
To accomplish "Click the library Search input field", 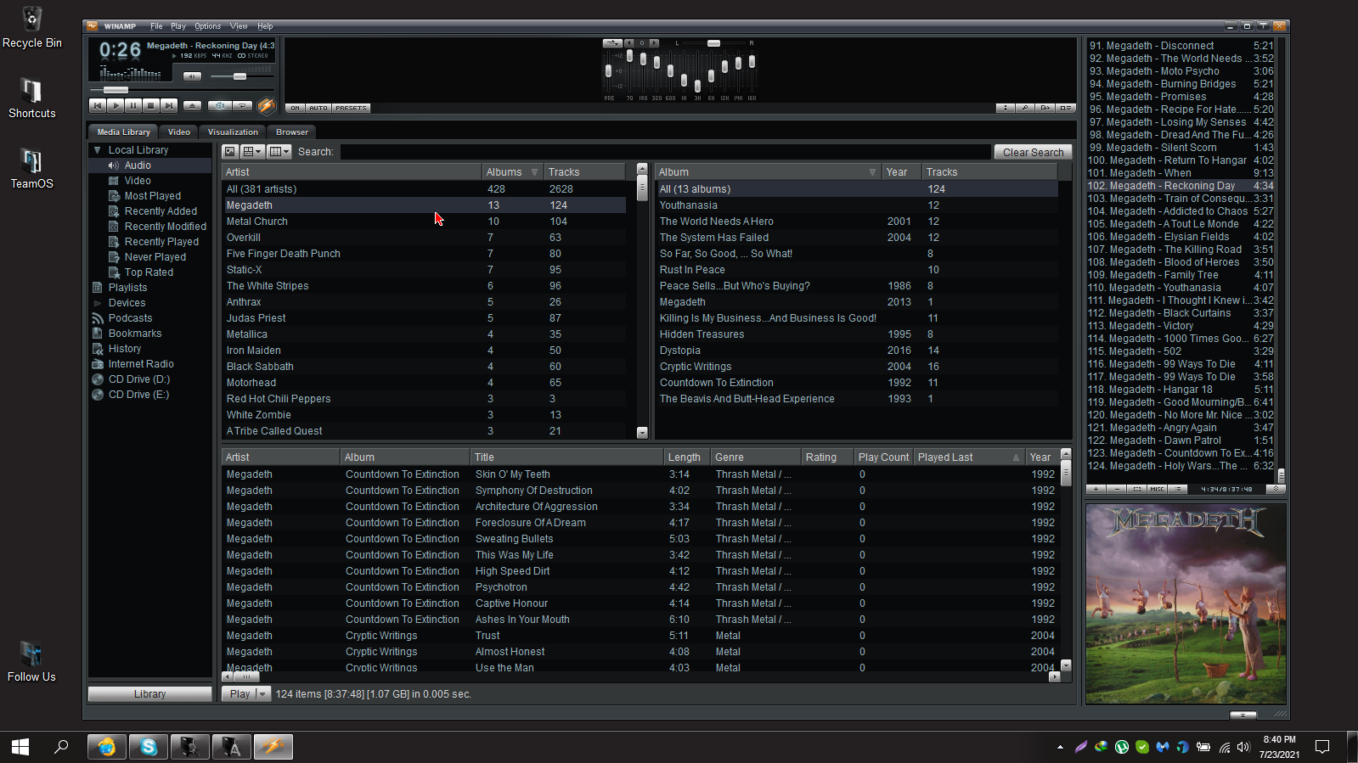I will click(x=665, y=152).
